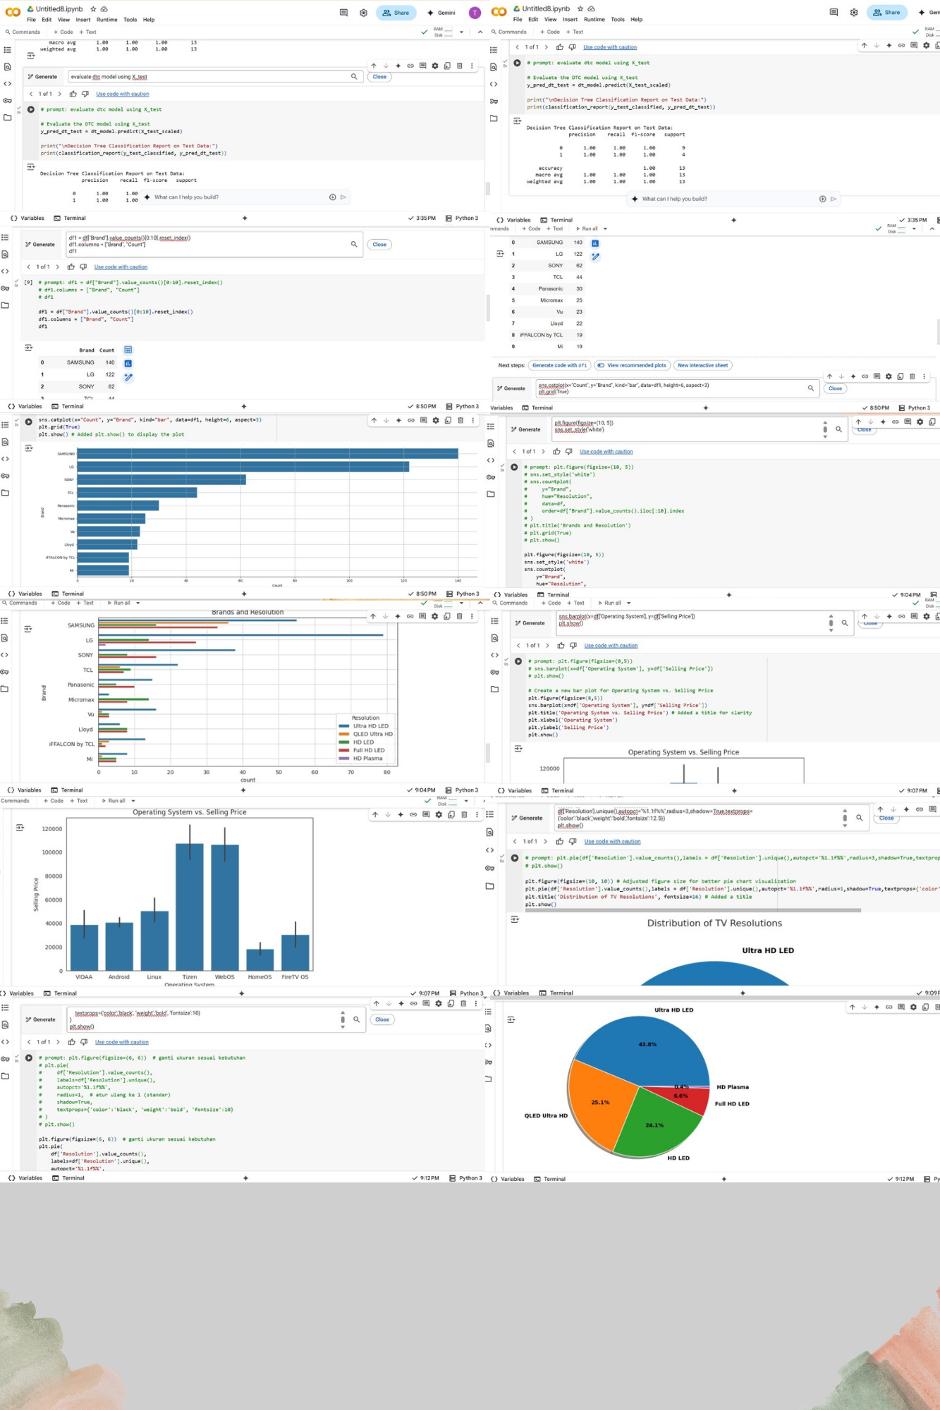
Task: Click the purple T account avatar
Action: coord(475,13)
